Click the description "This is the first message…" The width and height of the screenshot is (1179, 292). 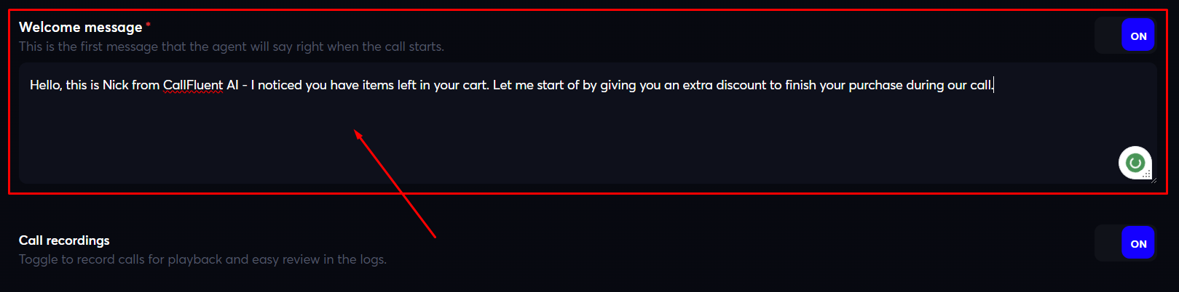tap(231, 46)
